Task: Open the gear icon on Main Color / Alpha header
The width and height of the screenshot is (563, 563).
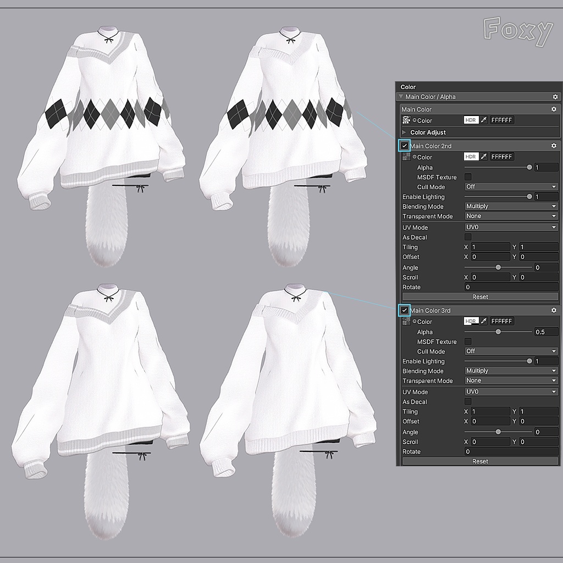Action: point(554,97)
